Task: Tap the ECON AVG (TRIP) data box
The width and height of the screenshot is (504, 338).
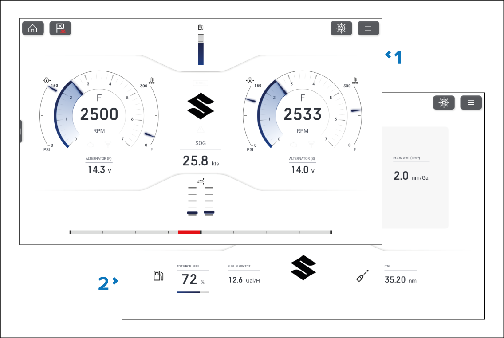Action: click(x=411, y=176)
